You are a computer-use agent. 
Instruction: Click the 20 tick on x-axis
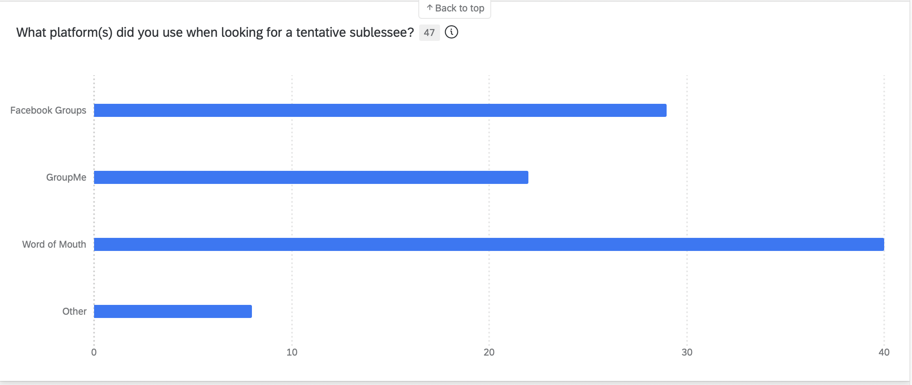click(x=489, y=352)
